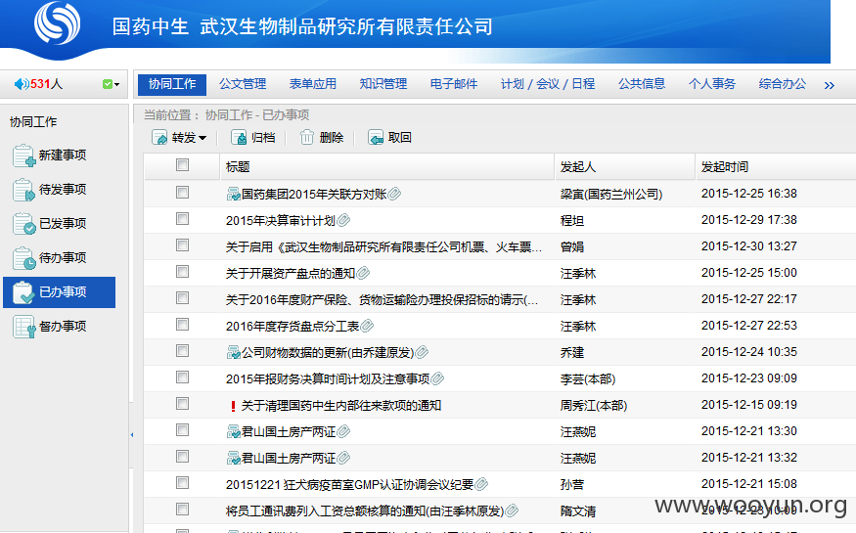Viewport: 856px width, 533px height.
Task: Switch to the 电子邮件 tab
Action: click(454, 84)
